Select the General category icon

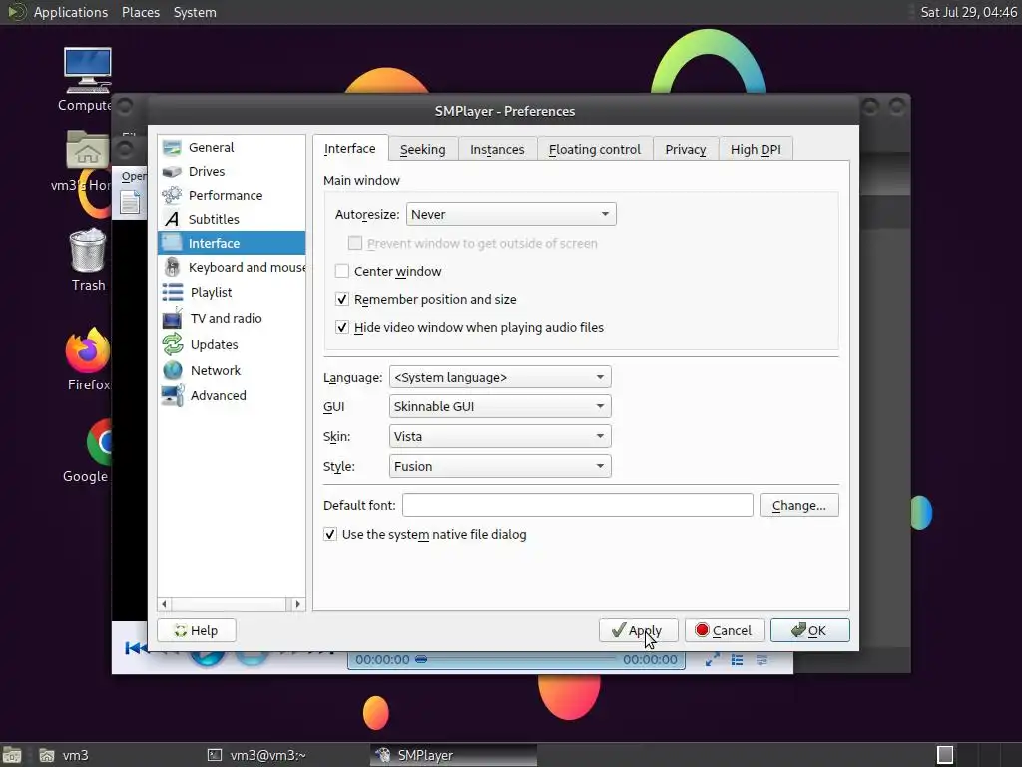tap(172, 148)
